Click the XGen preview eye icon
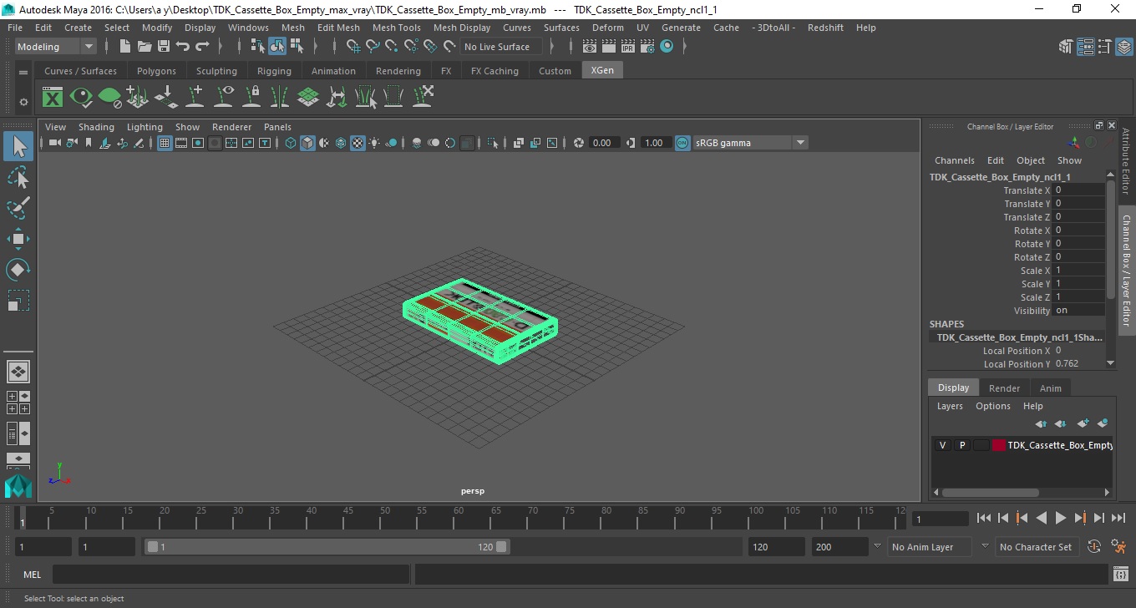The width and height of the screenshot is (1136, 608). click(81, 97)
